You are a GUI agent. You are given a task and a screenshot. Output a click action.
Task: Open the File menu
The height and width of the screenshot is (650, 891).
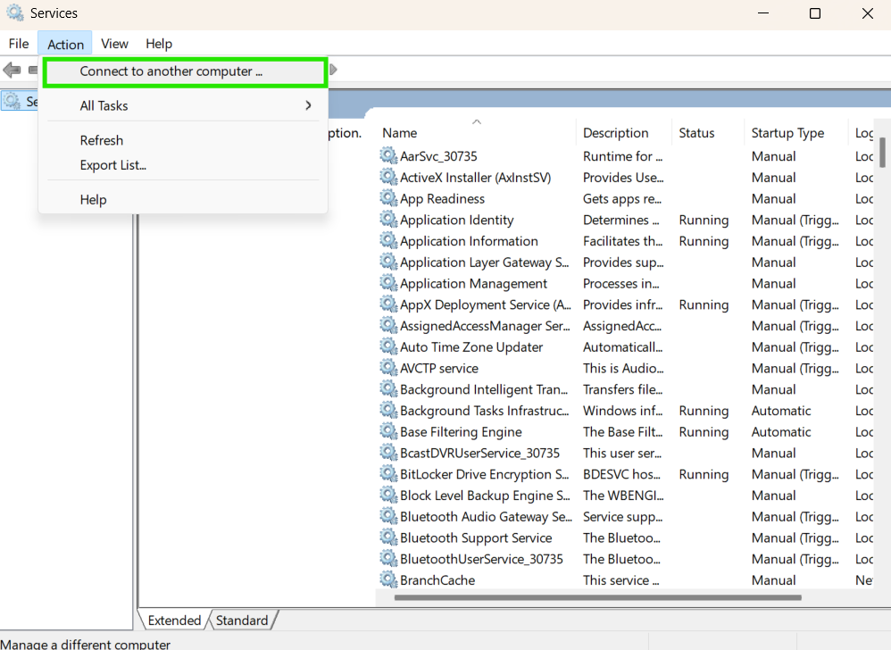(18, 44)
